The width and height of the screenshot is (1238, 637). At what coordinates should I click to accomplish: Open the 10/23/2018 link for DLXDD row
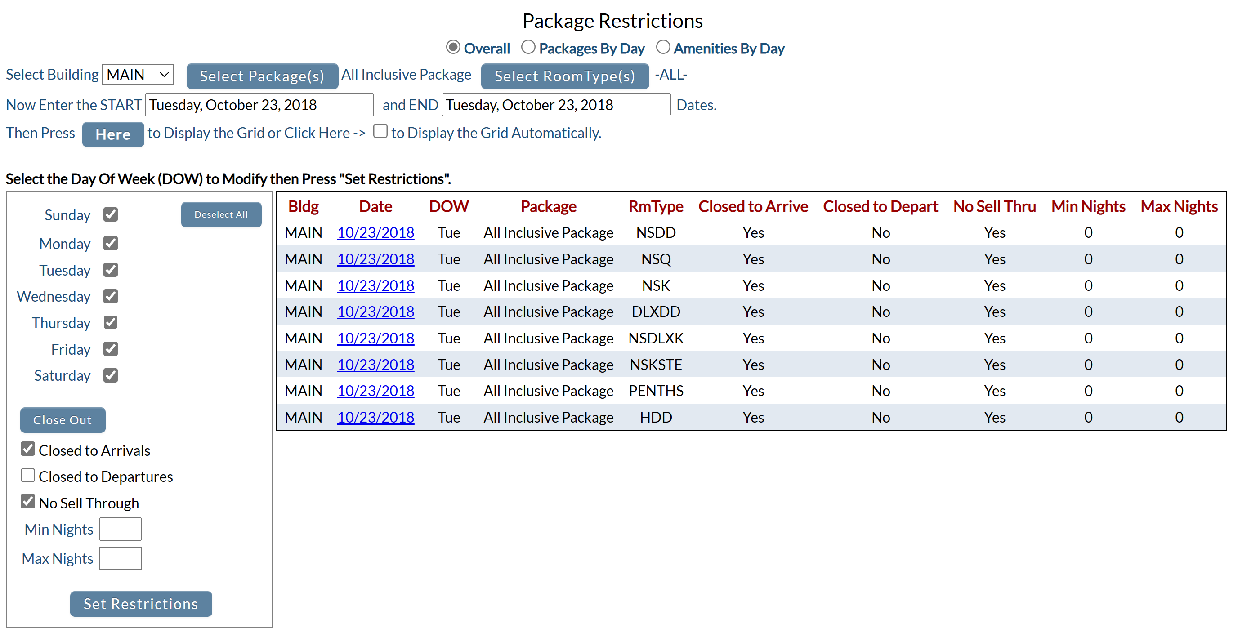(375, 312)
